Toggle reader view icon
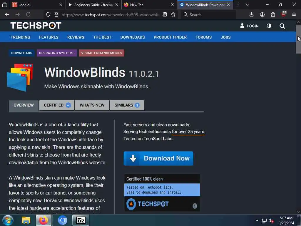Screen dimensions: 301x226 (165, 15)
